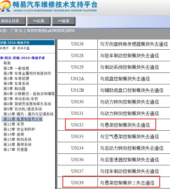Click code cell U0130

(x=77, y=102)
